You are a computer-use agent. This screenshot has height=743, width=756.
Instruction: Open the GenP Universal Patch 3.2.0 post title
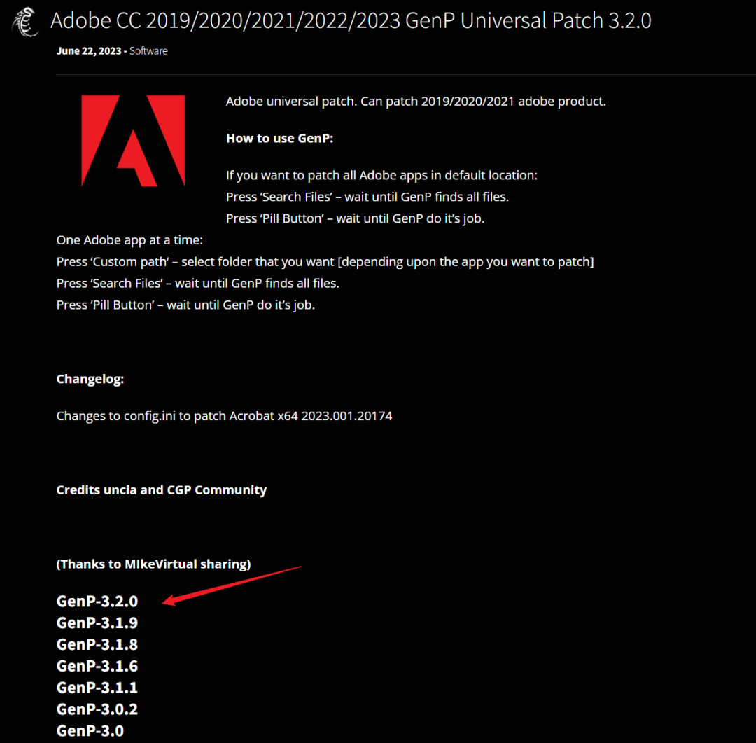[x=351, y=20]
